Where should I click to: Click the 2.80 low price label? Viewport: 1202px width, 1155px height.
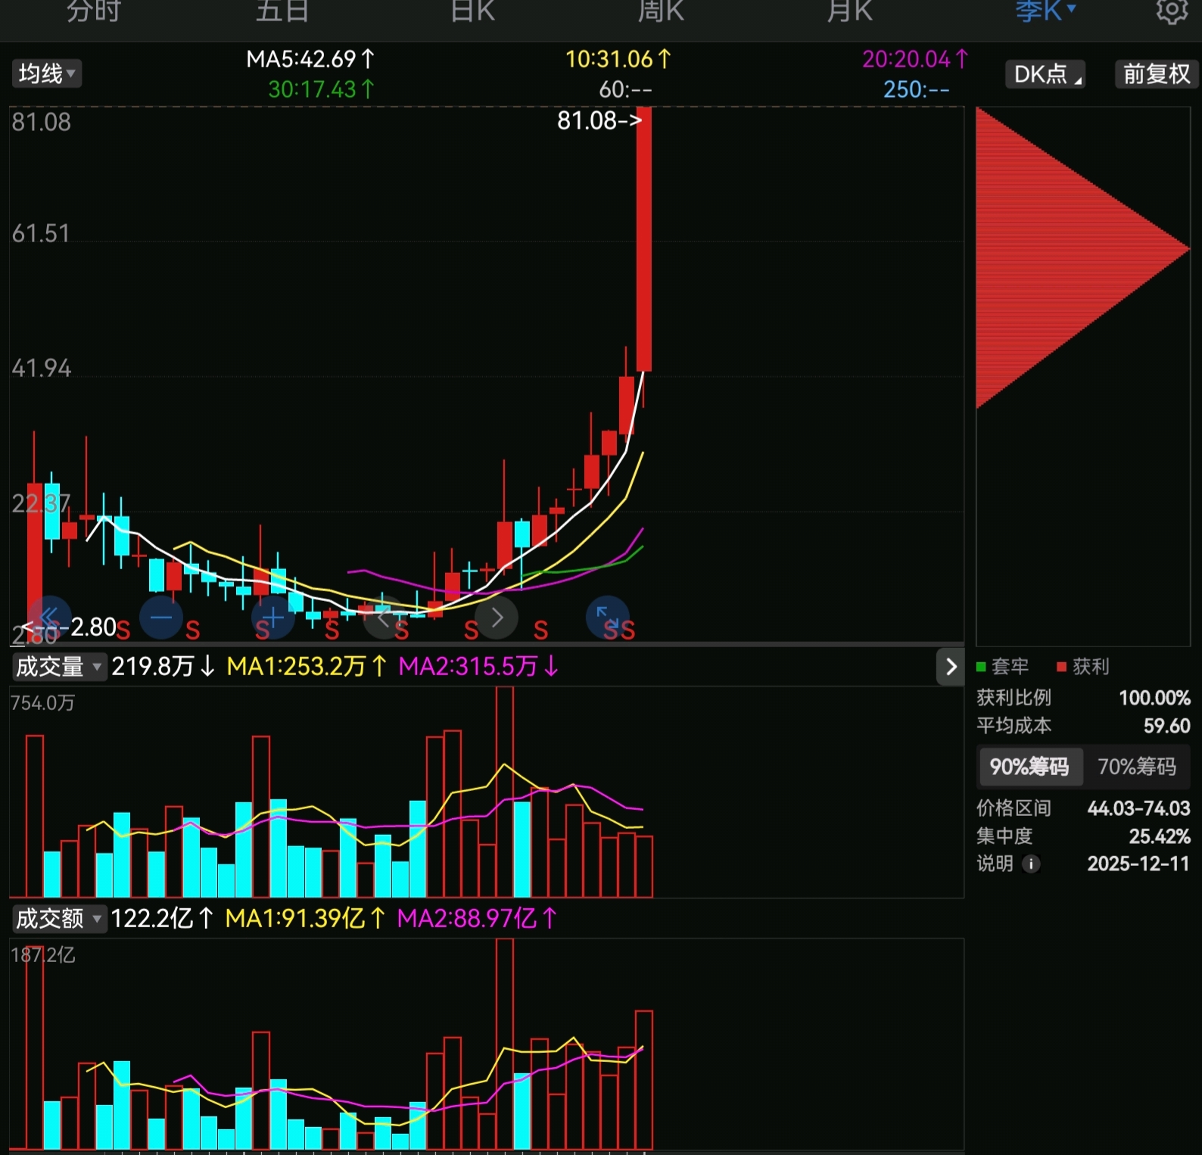[x=93, y=627]
